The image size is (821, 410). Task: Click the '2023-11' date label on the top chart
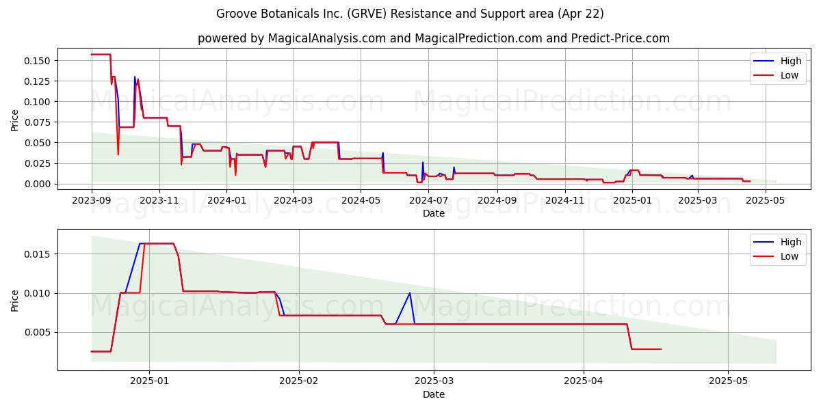tap(159, 200)
